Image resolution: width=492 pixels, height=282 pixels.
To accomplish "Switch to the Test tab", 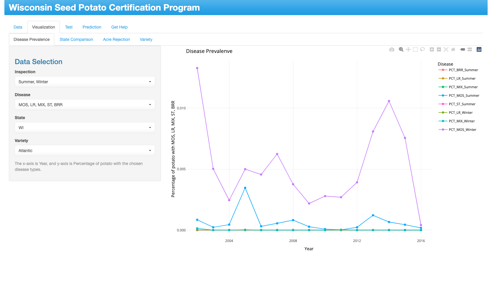I will (x=69, y=27).
